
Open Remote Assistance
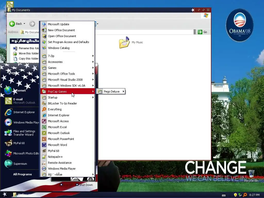[67, 163]
